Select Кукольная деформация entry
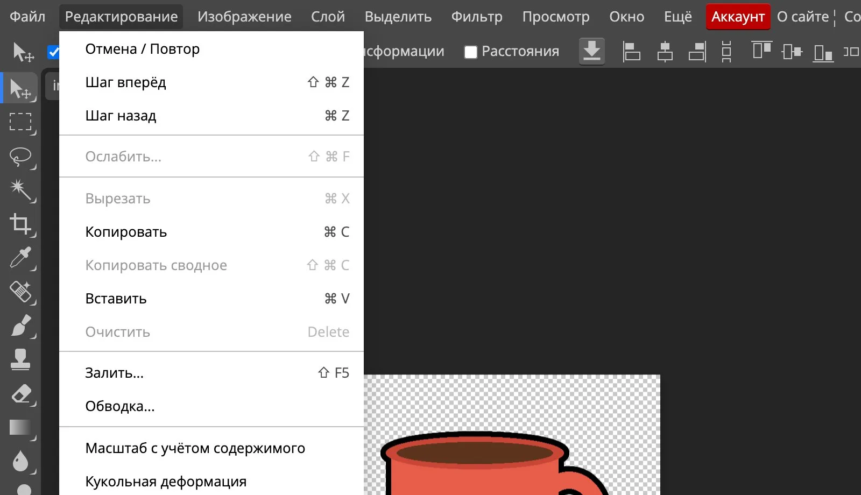861x495 pixels. coord(211,480)
